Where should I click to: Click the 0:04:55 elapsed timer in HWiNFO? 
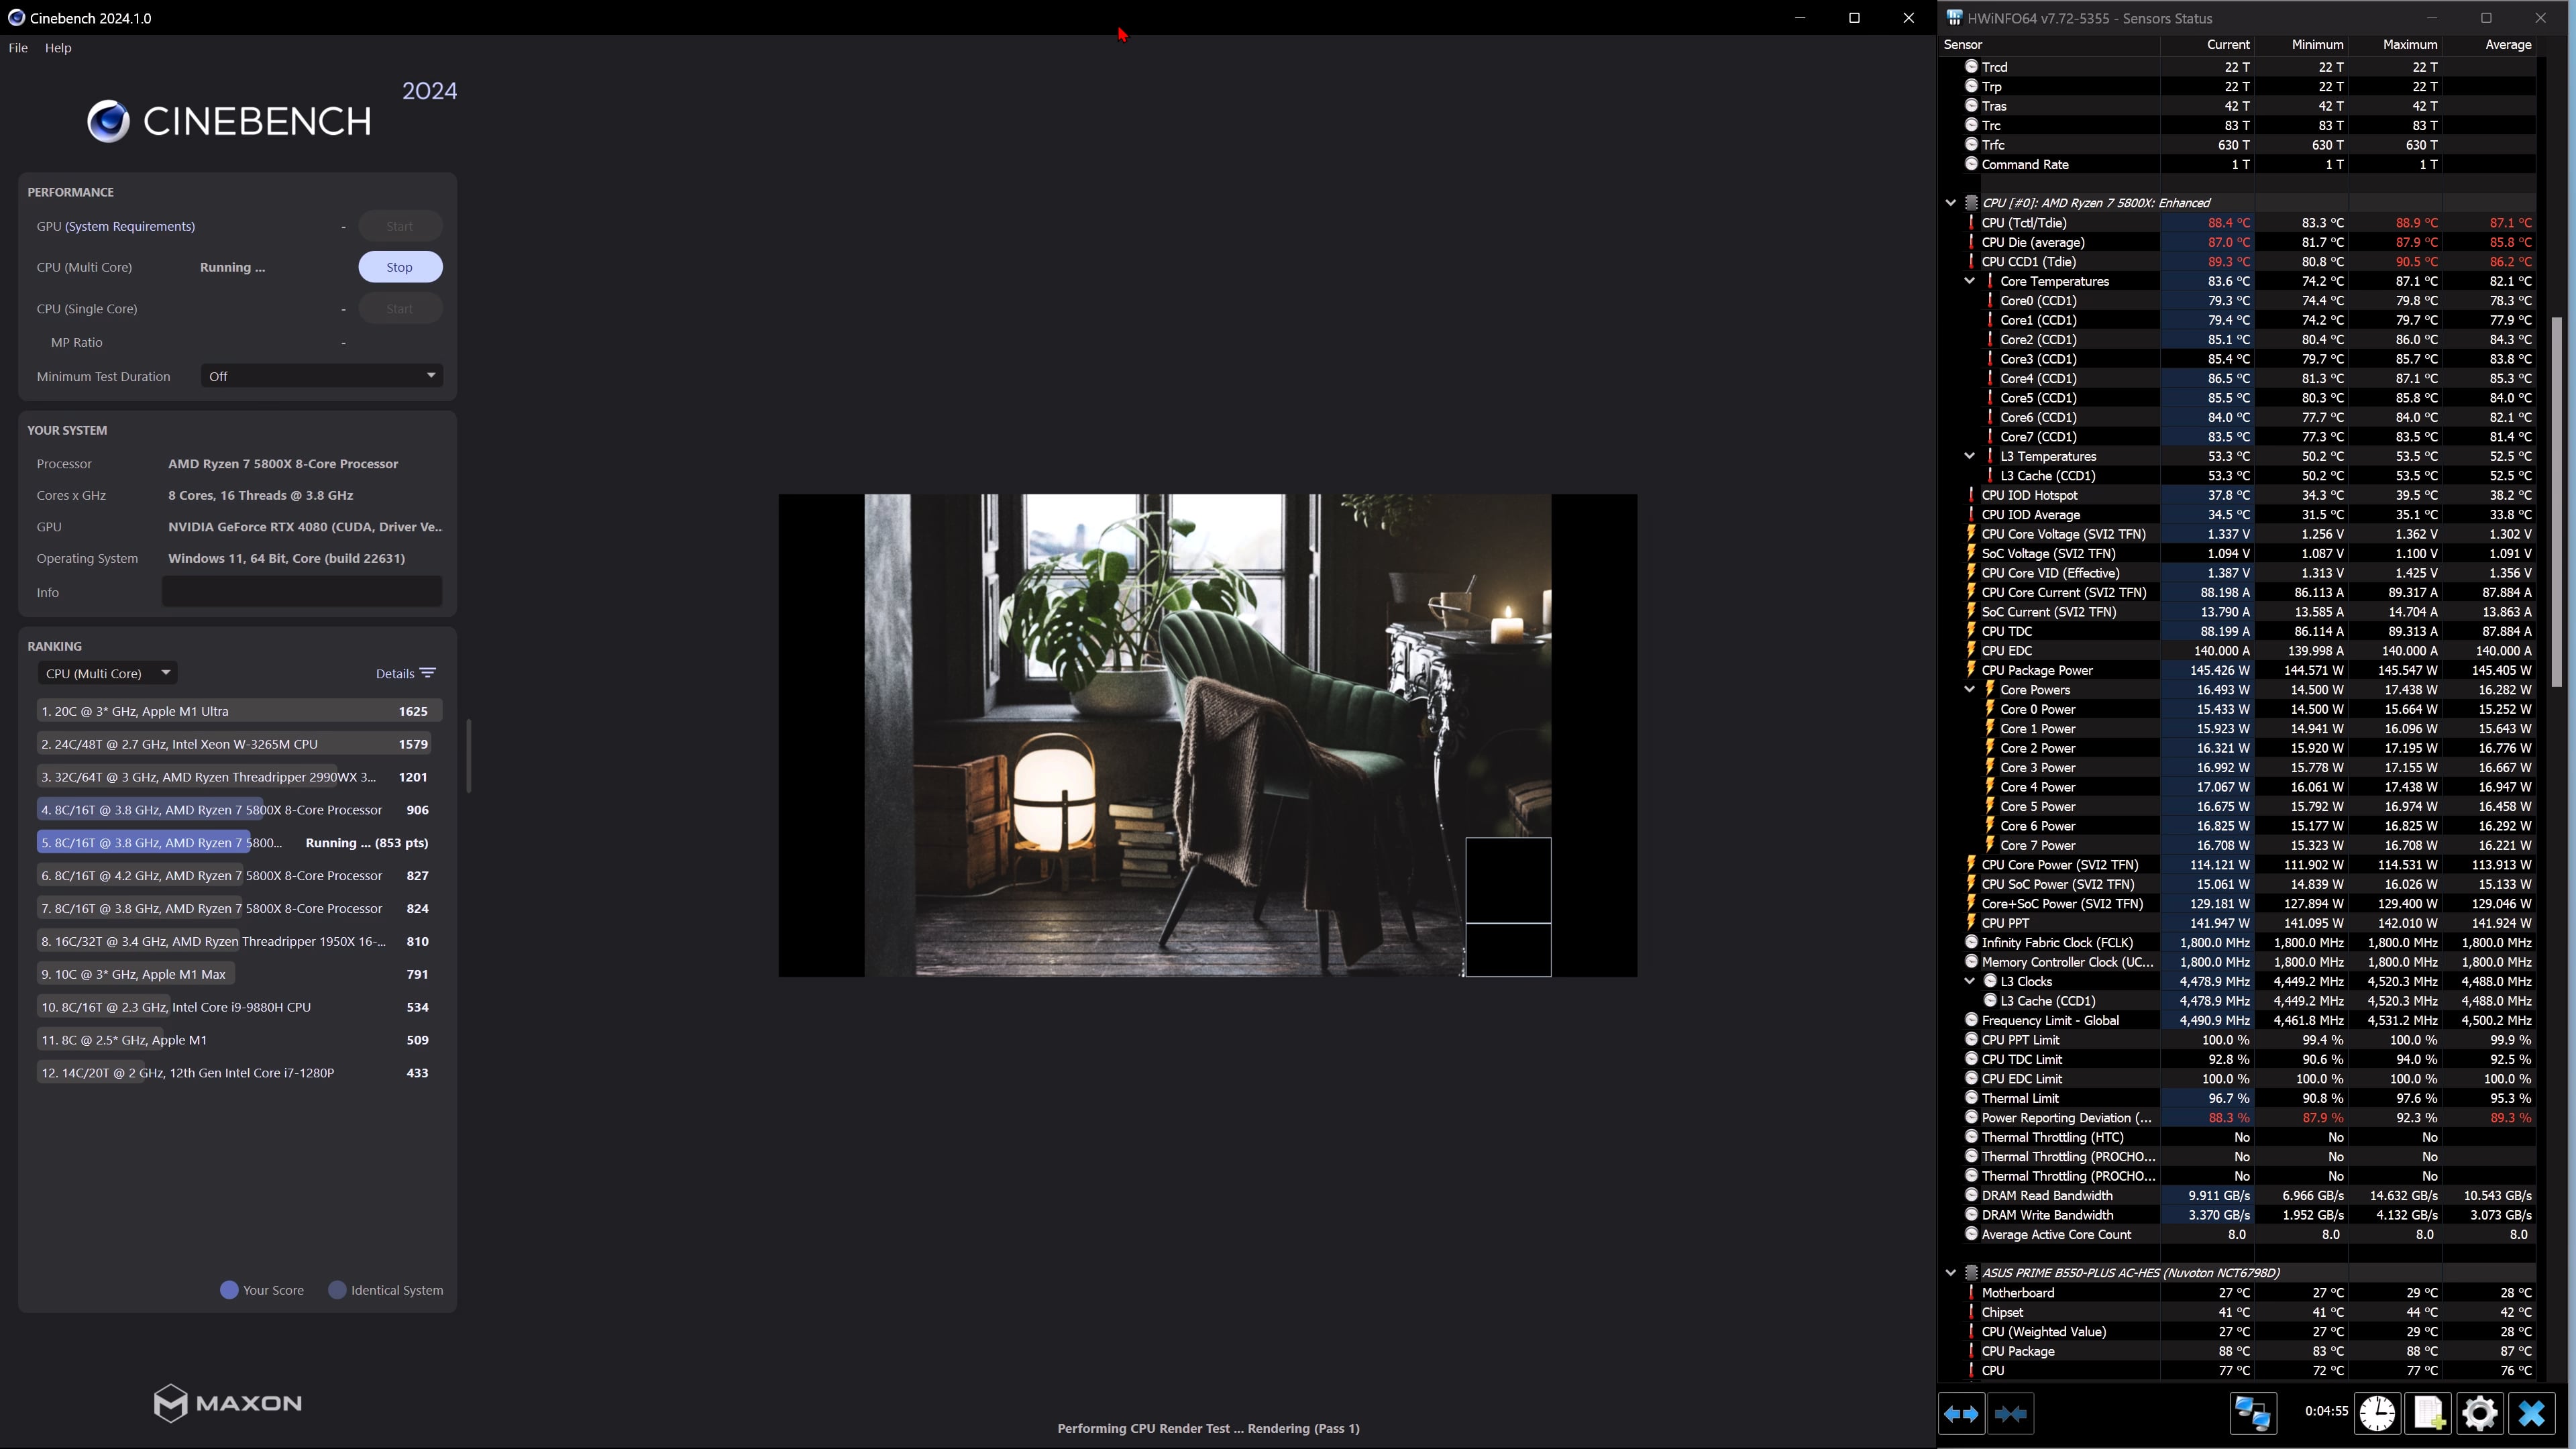[2326, 1411]
